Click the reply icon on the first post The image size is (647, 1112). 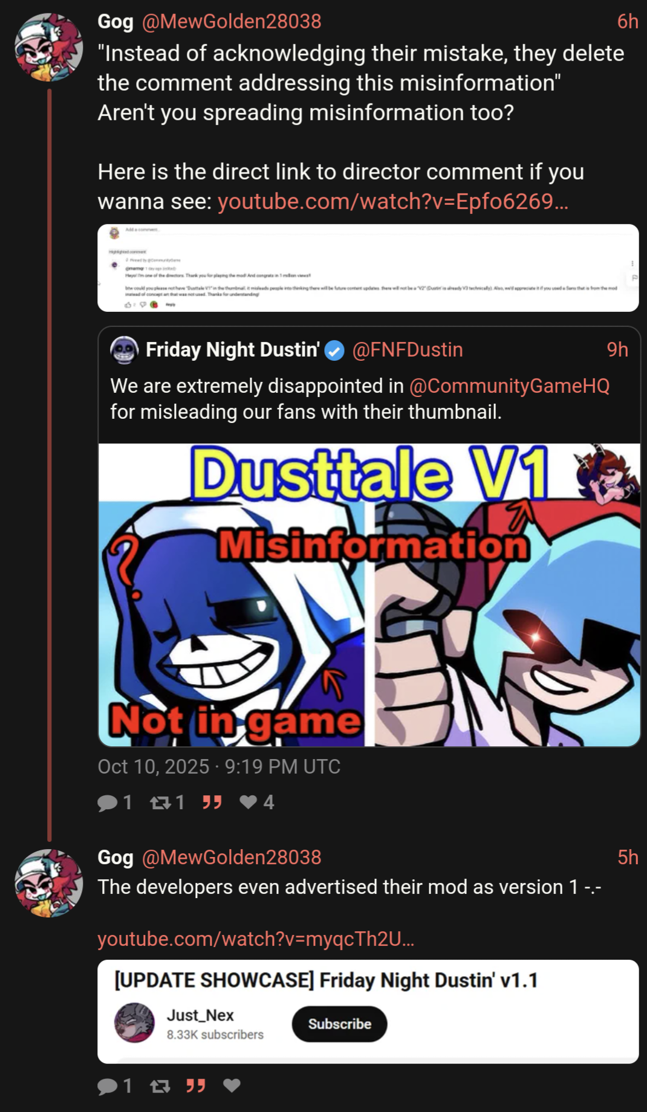108,802
